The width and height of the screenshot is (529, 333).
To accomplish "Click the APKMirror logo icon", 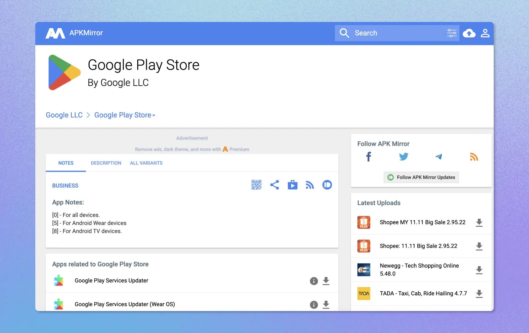I will click(55, 33).
